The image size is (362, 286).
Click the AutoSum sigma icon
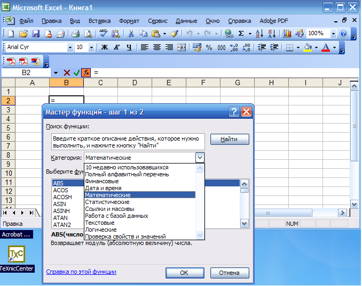click(x=241, y=34)
